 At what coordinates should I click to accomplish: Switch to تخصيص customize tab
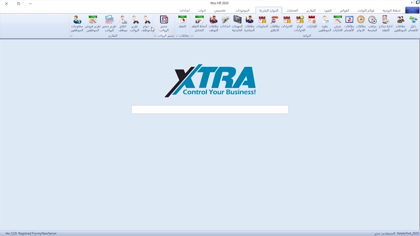point(220,10)
